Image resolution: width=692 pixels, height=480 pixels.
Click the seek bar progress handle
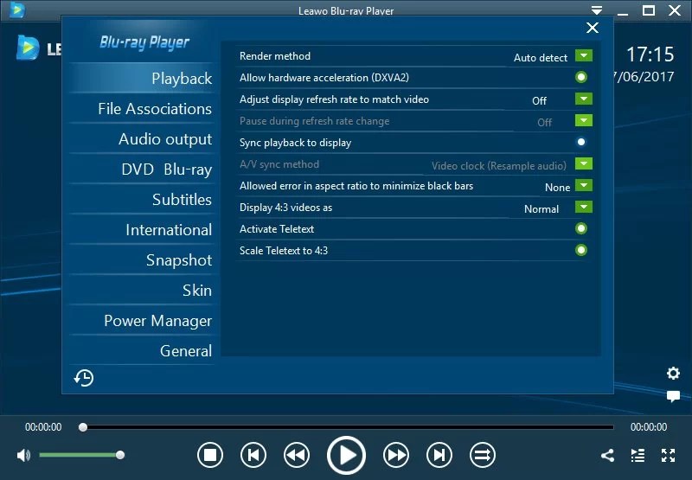(x=82, y=427)
